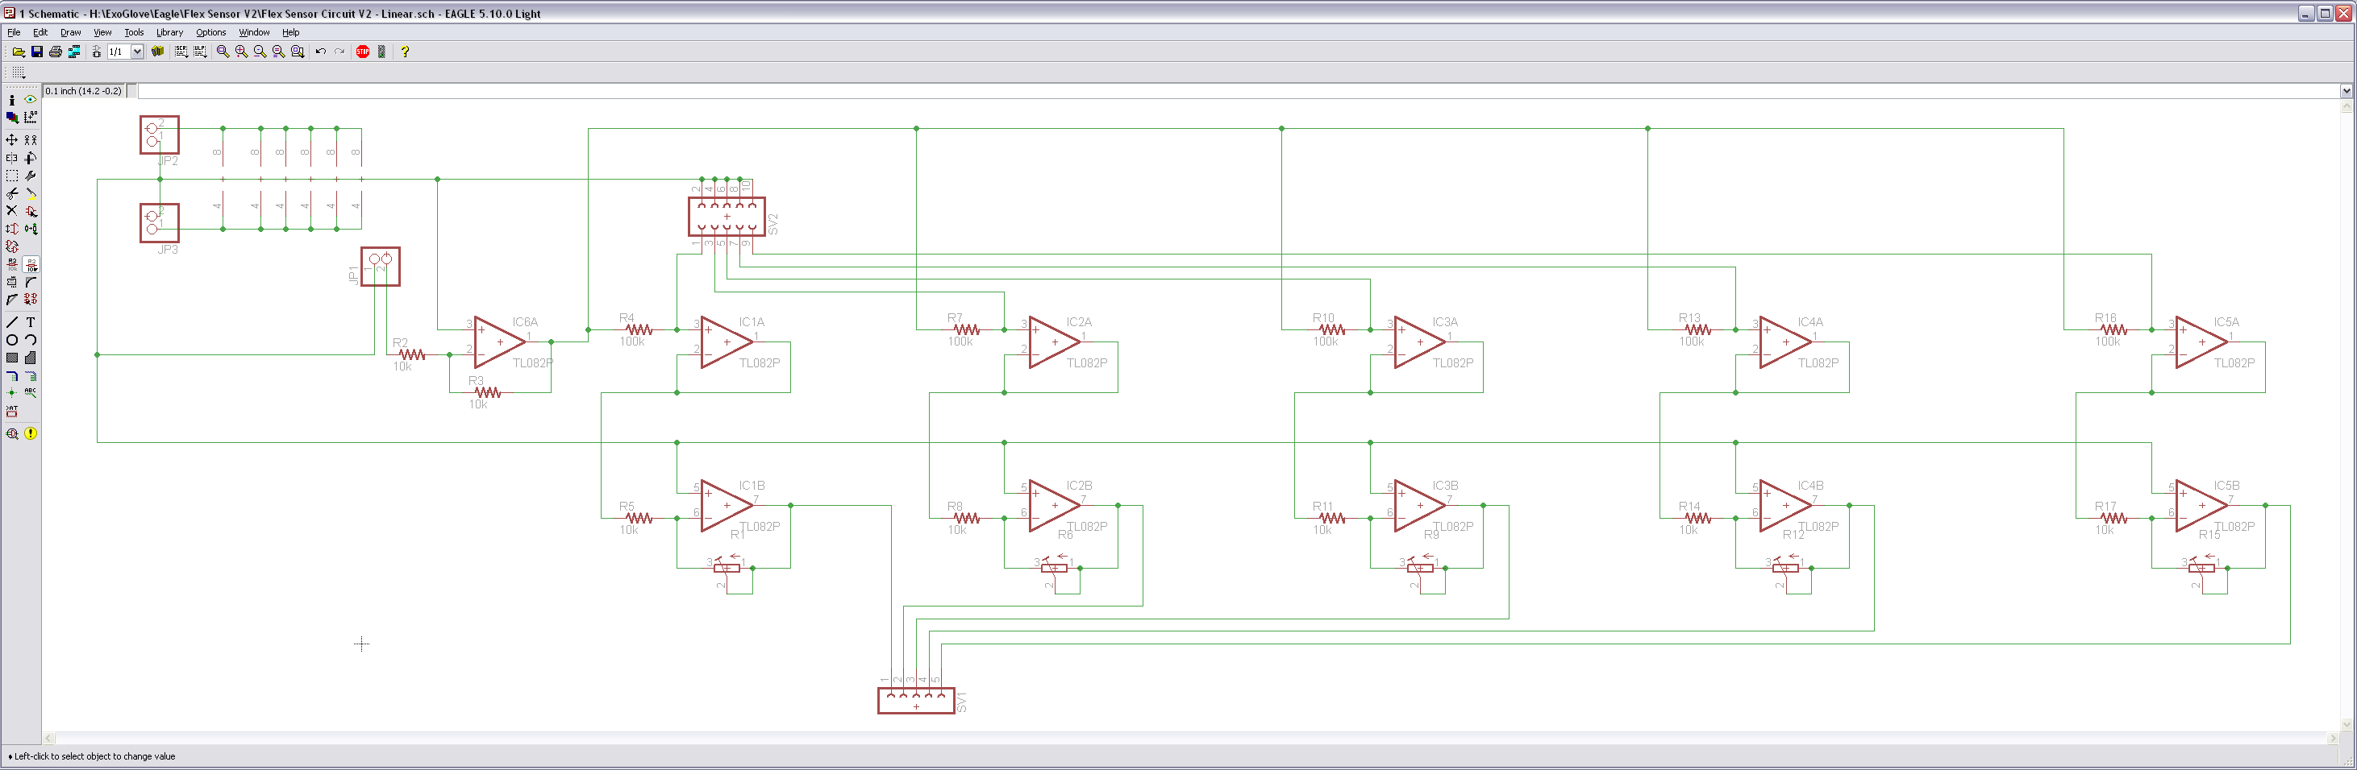Viewport: 2357px width, 770px height.
Task: Select the Delete X tool
Action: (12, 211)
